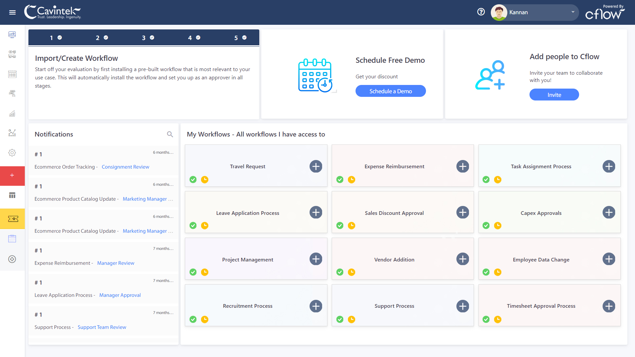Screen dimensions: 635x357
Task: Add a new Sales Discount Approval request
Action: 463,212
